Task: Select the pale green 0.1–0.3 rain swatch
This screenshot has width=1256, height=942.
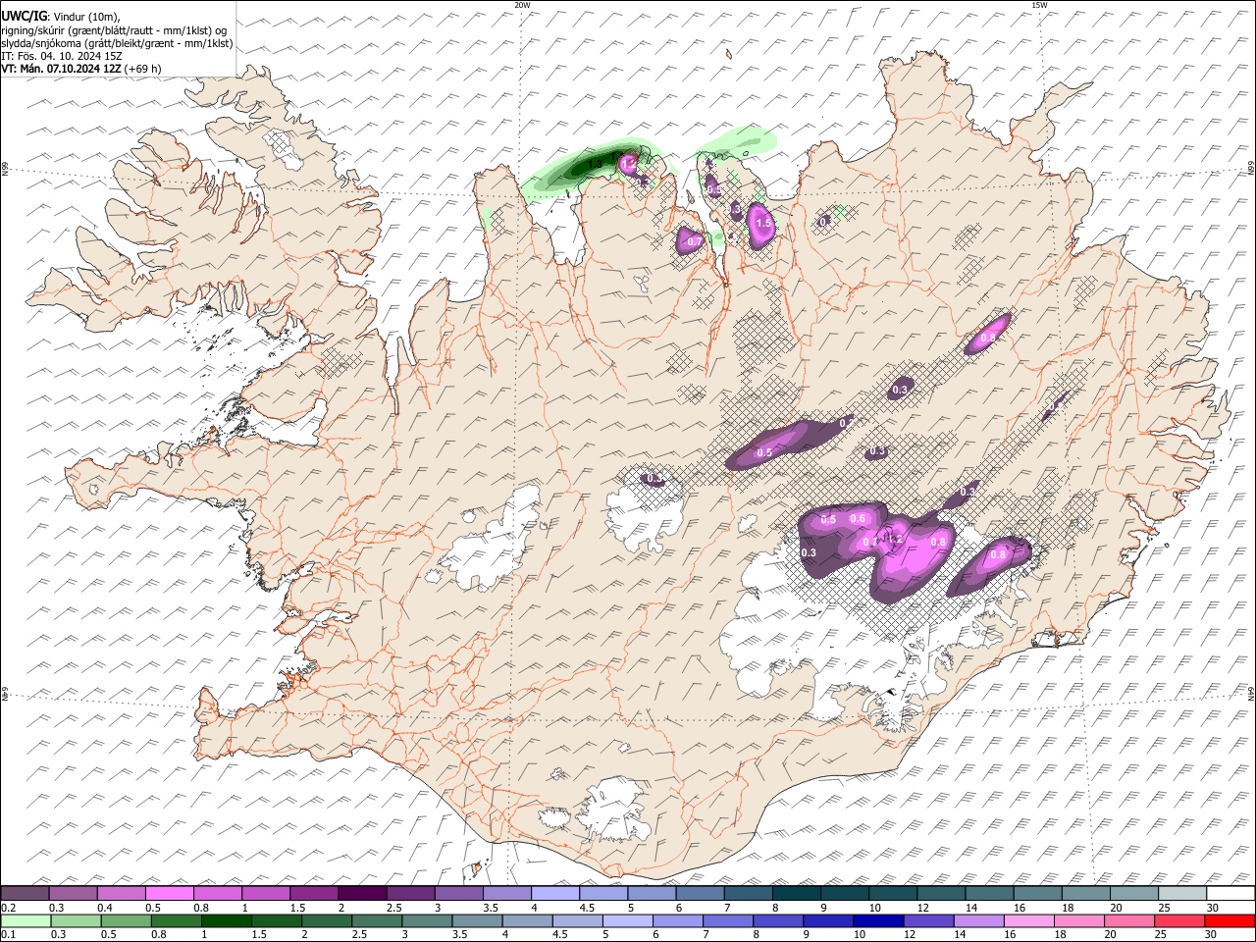Action: [x=26, y=921]
